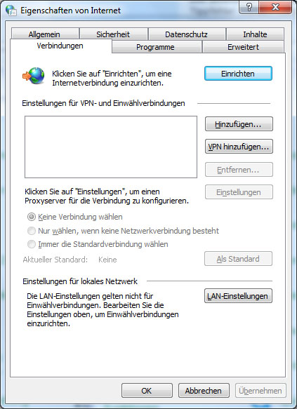Viewport: 297px width, 409px height.
Task: Click the Internet properties title bar icon
Action: [x=11, y=11]
